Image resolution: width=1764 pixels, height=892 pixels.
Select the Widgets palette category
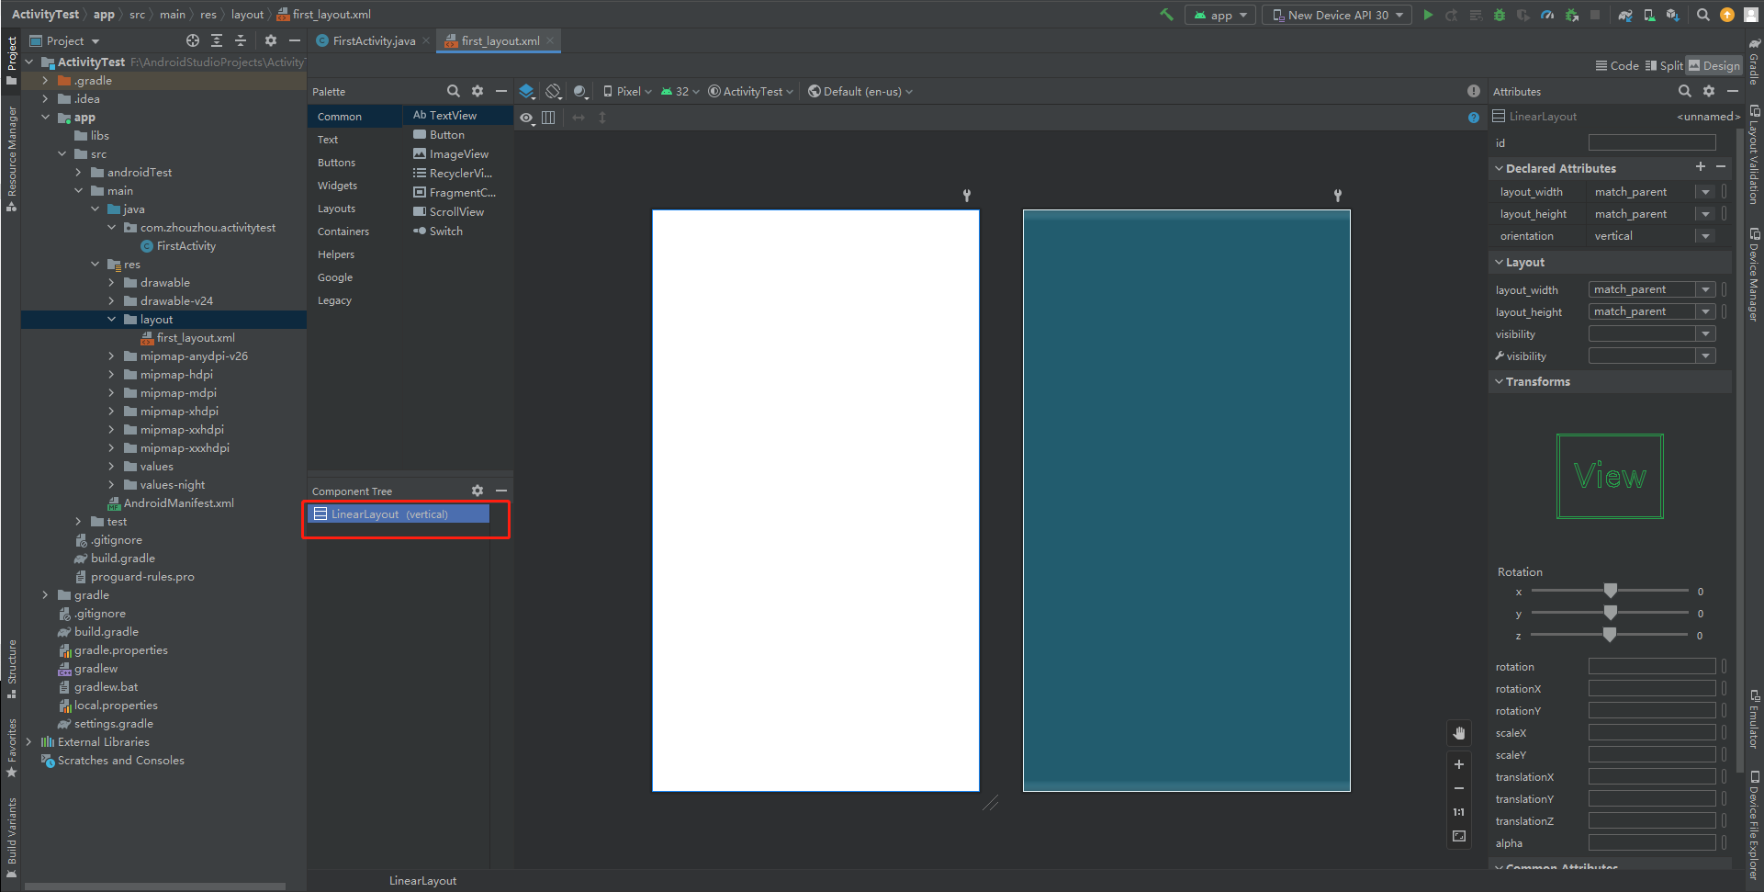click(337, 186)
